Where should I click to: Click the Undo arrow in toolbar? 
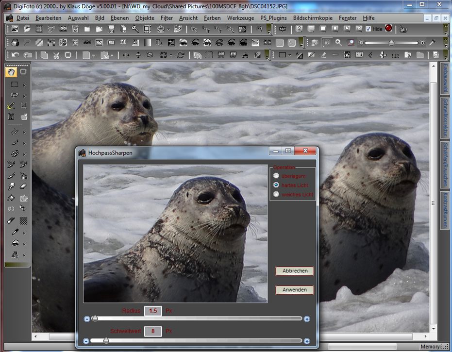15,55
